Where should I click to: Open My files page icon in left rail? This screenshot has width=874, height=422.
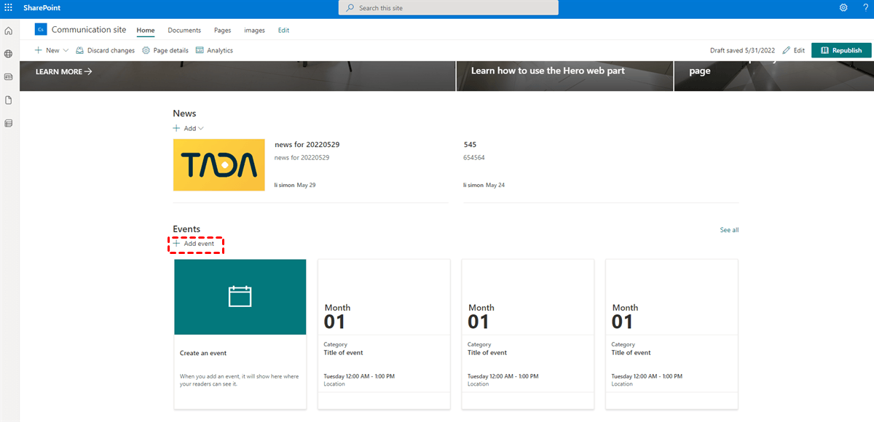click(9, 100)
